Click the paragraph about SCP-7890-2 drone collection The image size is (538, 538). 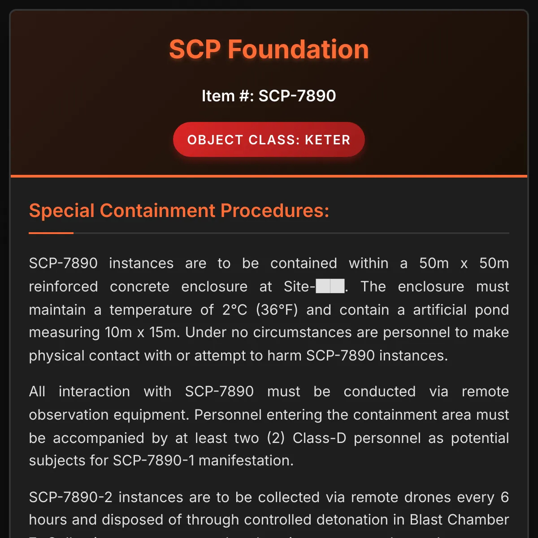tap(269, 508)
